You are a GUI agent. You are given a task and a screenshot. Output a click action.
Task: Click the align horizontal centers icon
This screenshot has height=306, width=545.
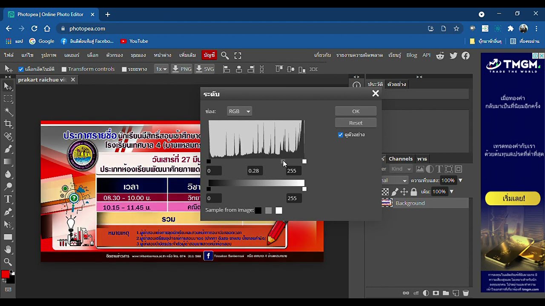coord(239,69)
